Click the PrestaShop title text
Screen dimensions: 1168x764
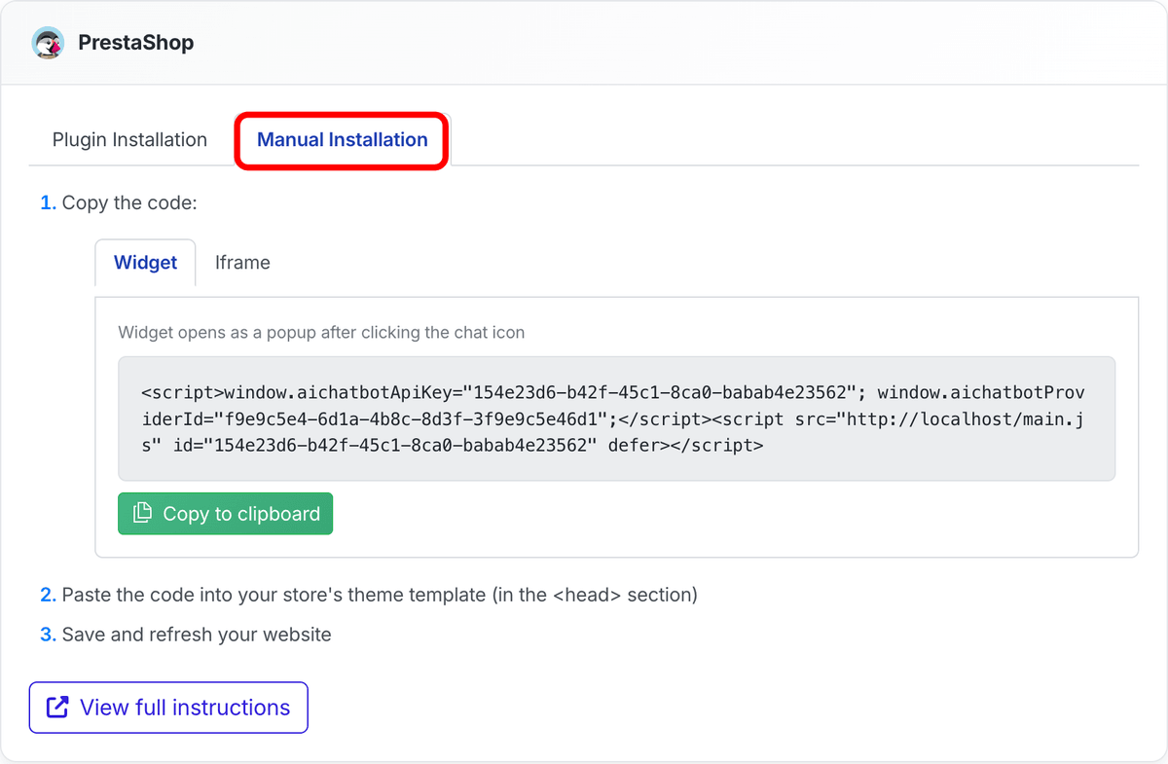coord(136,43)
